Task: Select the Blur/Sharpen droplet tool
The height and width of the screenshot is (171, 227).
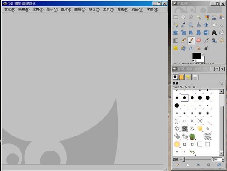Action: (x=191, y=48)
